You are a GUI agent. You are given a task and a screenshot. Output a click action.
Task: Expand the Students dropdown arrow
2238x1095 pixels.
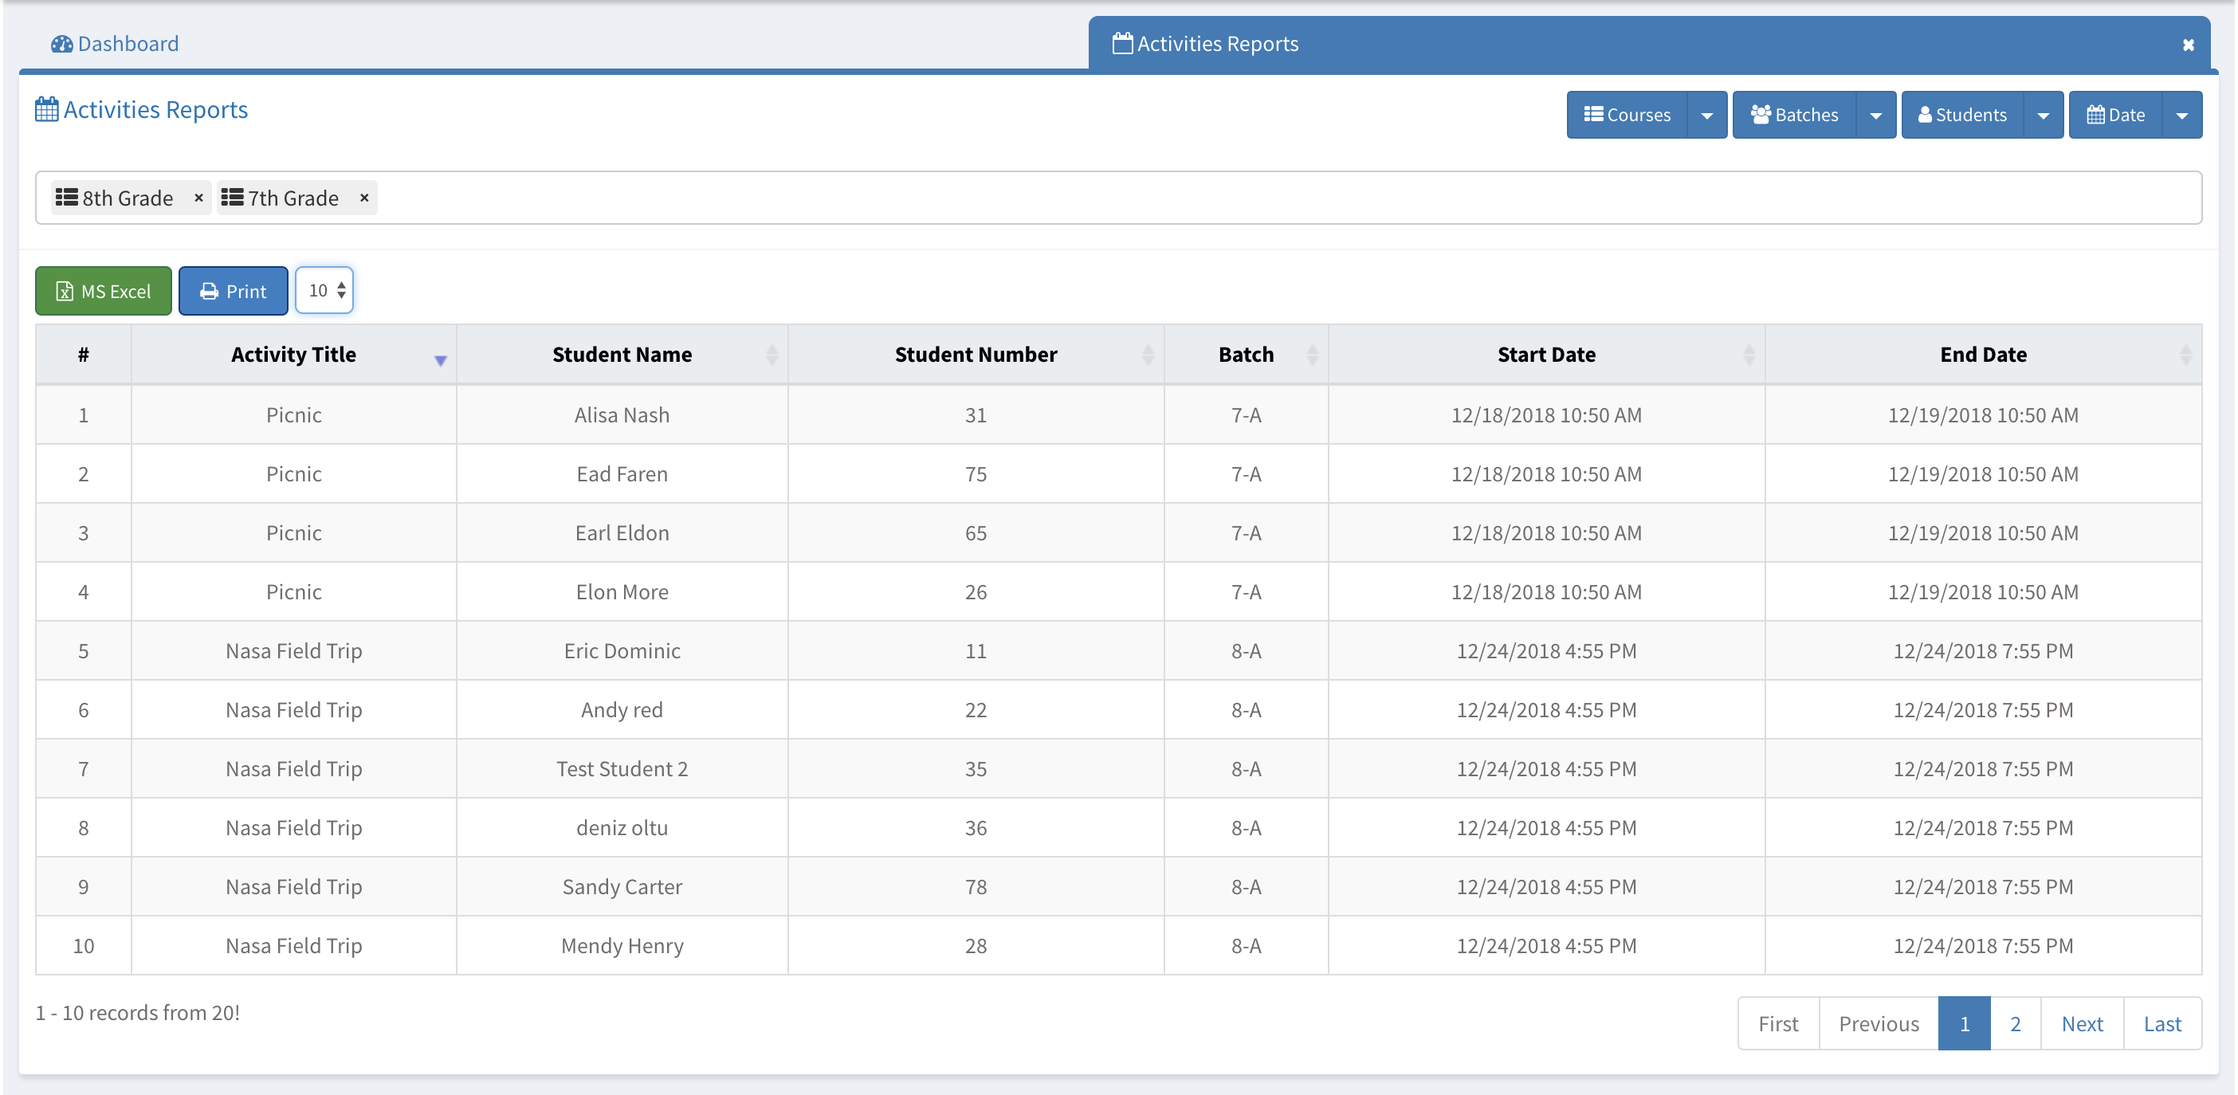(x=2043, y=116)
